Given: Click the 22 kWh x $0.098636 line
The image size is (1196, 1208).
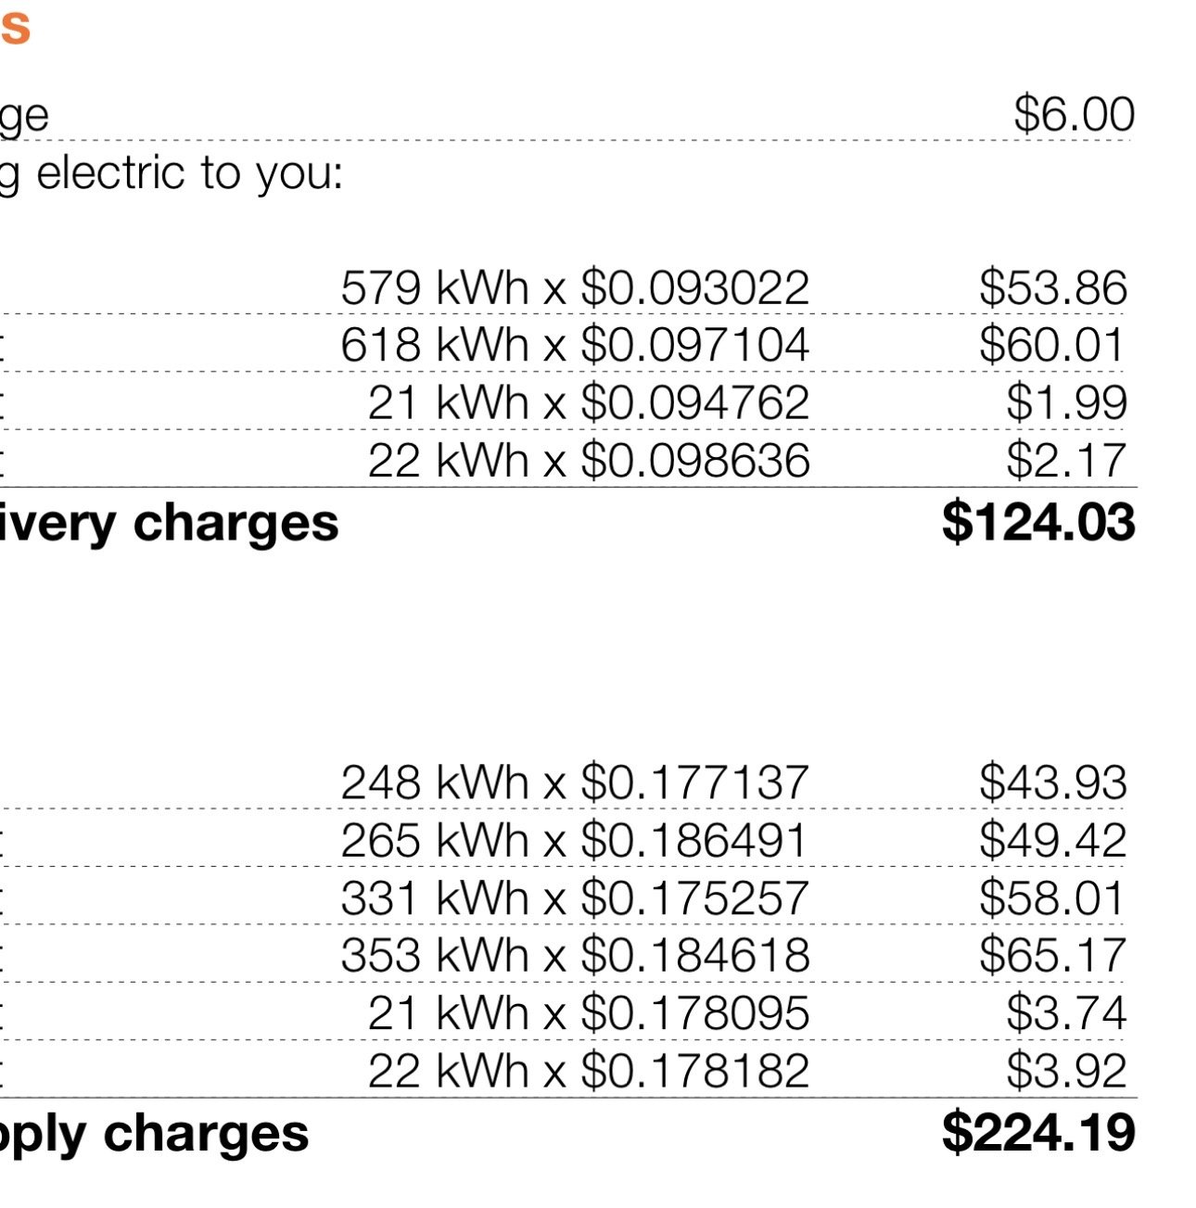Looking at the screenshot, I should click(589, 461).
